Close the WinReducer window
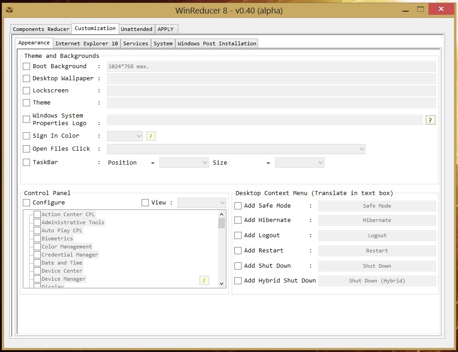Viewport: 458px width, 352px height. (x=441, y=9)
